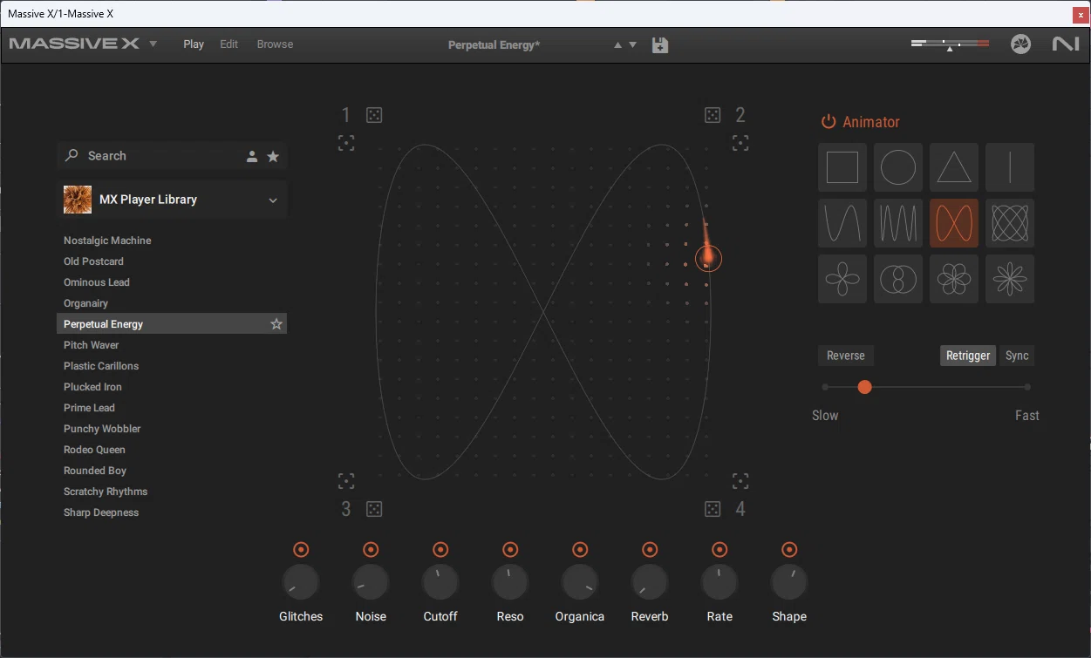
Task: Randomize corner 2 with dice icon
Action: click(713, 115)
